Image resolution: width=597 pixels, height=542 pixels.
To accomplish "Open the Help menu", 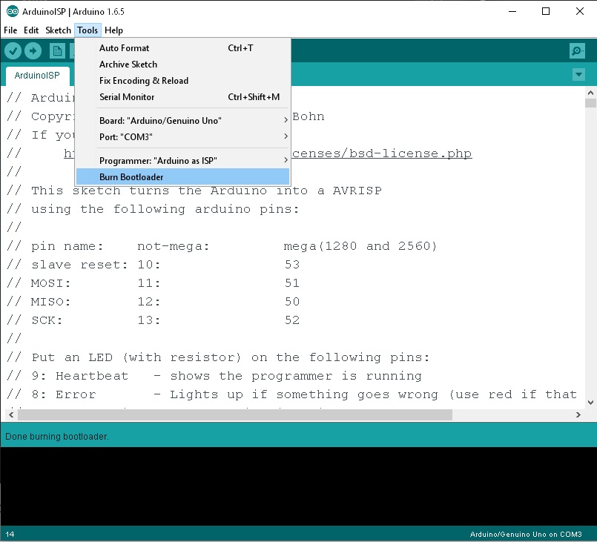I will coord(113,30).
